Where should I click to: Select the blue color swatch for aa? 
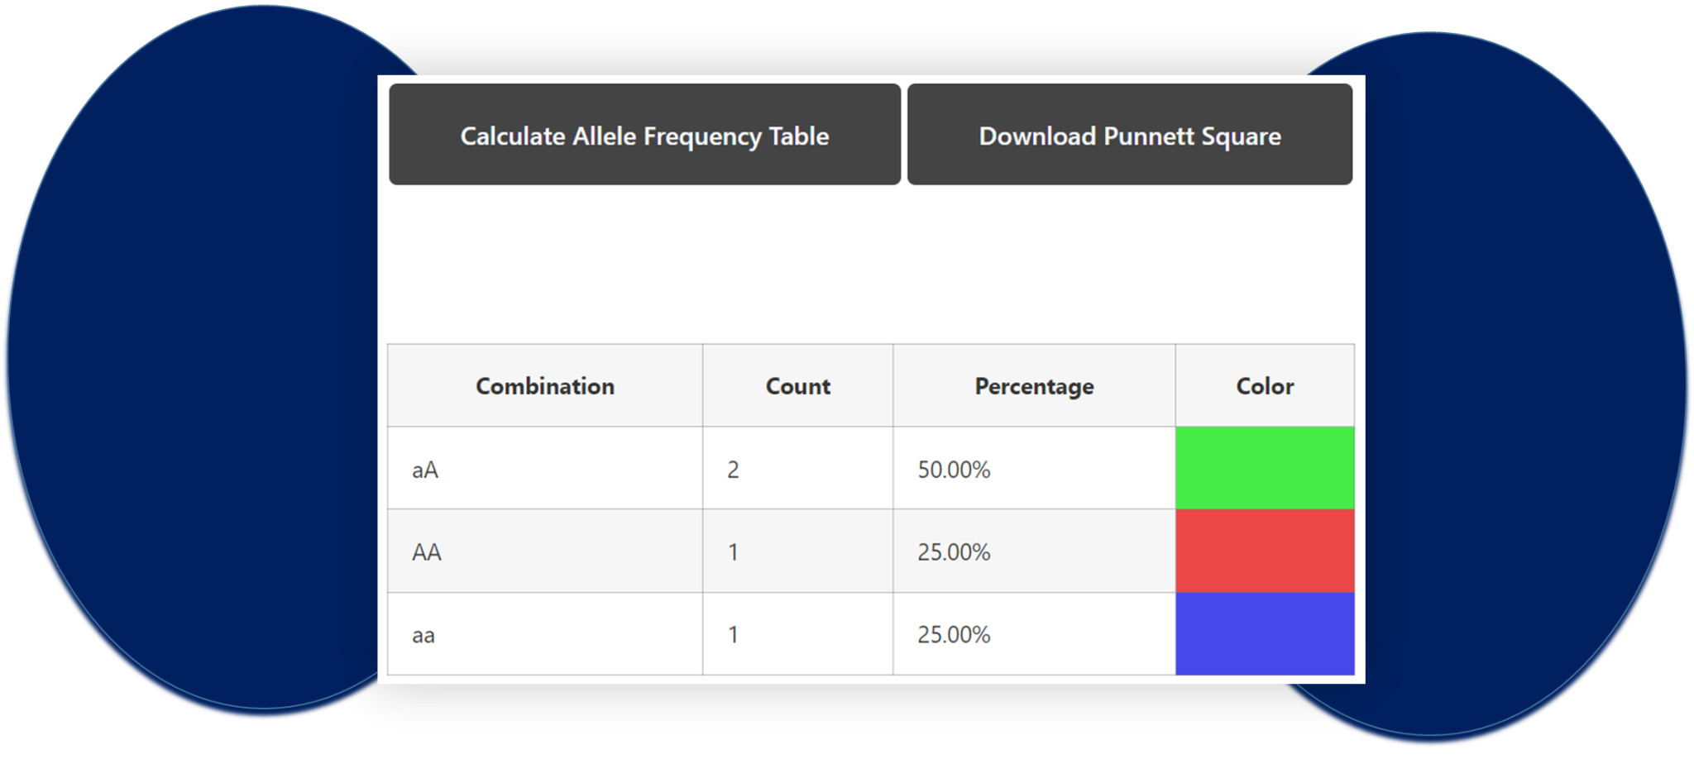point(1264,633)
